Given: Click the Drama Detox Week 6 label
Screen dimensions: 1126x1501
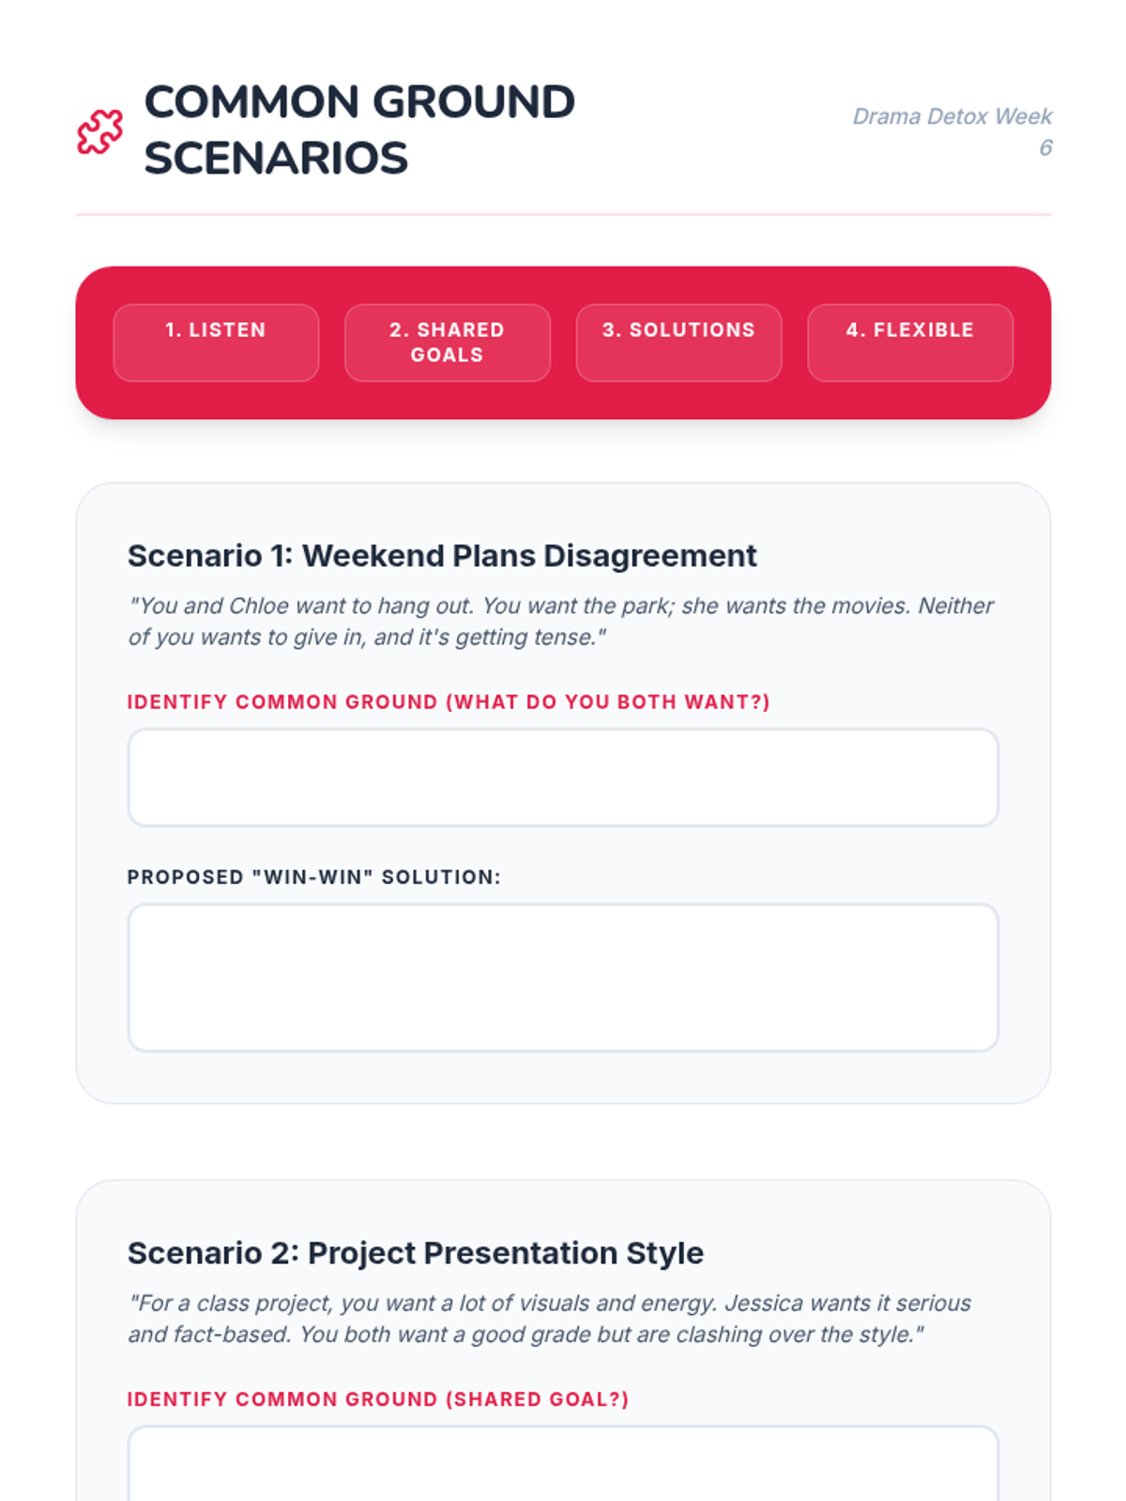Looking at the screenshot, I should (x=951, y=131).
